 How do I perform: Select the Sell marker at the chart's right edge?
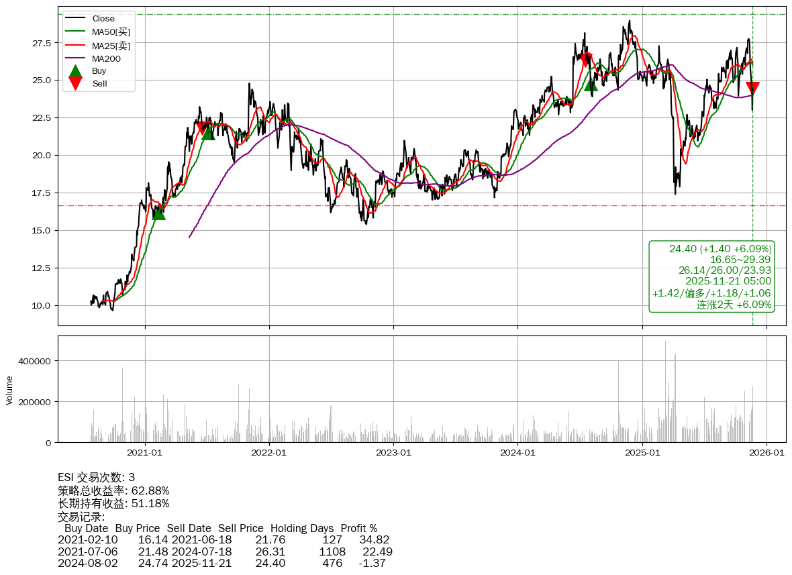752,88
